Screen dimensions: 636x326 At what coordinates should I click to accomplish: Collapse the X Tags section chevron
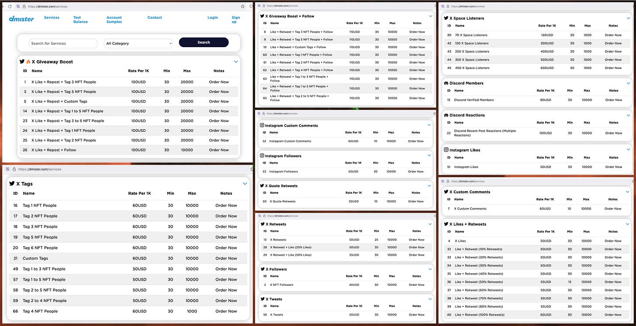coord(245,184)
